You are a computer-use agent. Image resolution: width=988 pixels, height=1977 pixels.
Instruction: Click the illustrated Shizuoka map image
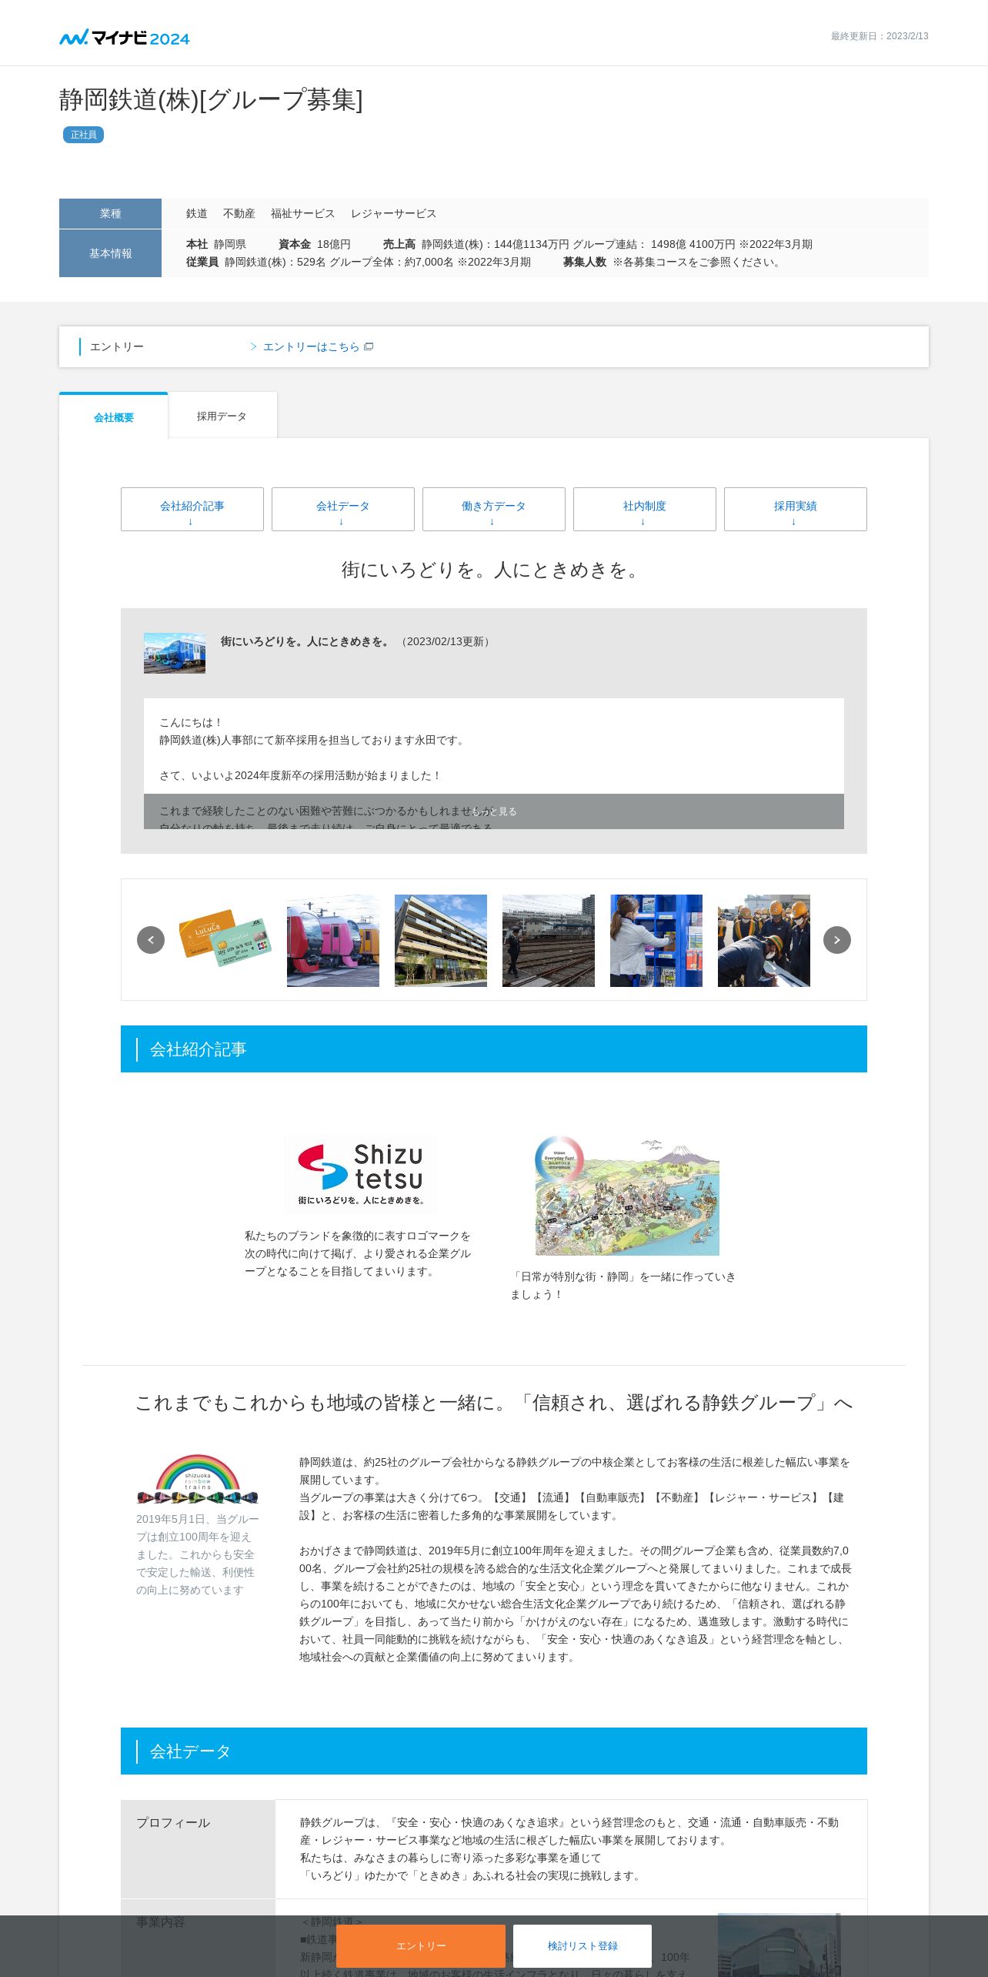[627, 1195]
